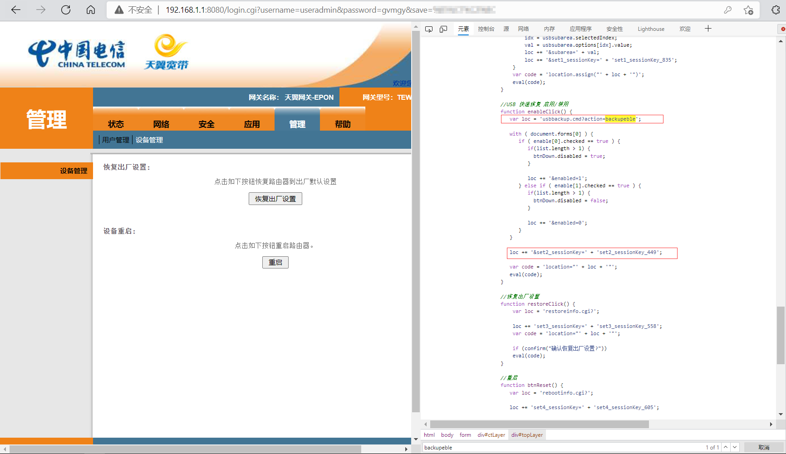The image size is (786, 454).
Task: Open the 应用程序 DevTools tab
Action: point(580,29)
